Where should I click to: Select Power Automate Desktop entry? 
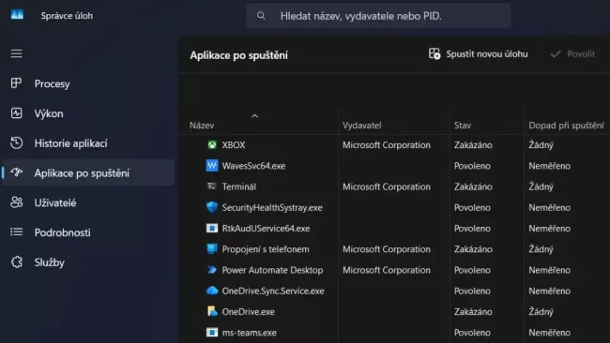(272, 270)
